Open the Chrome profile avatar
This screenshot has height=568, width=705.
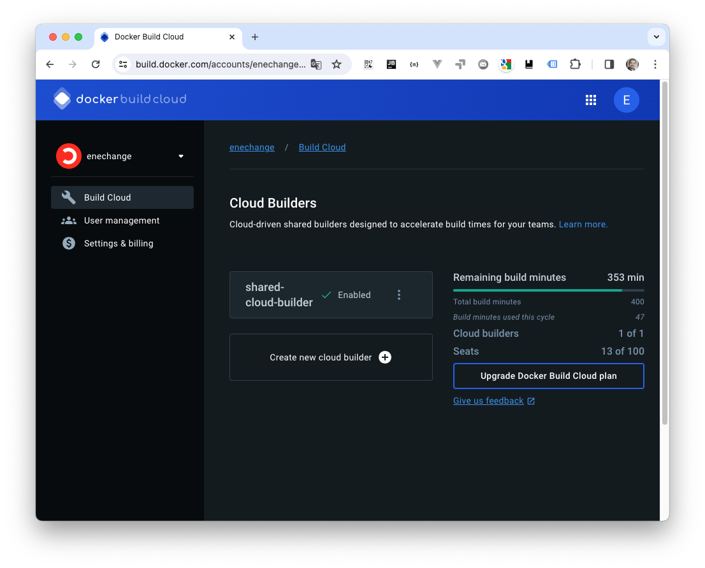click(632, 64)
